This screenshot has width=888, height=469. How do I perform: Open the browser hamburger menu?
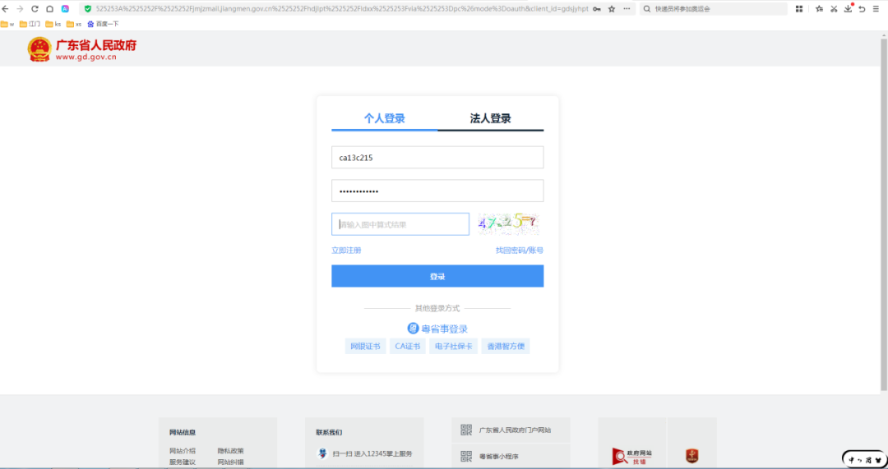point(877,8)
